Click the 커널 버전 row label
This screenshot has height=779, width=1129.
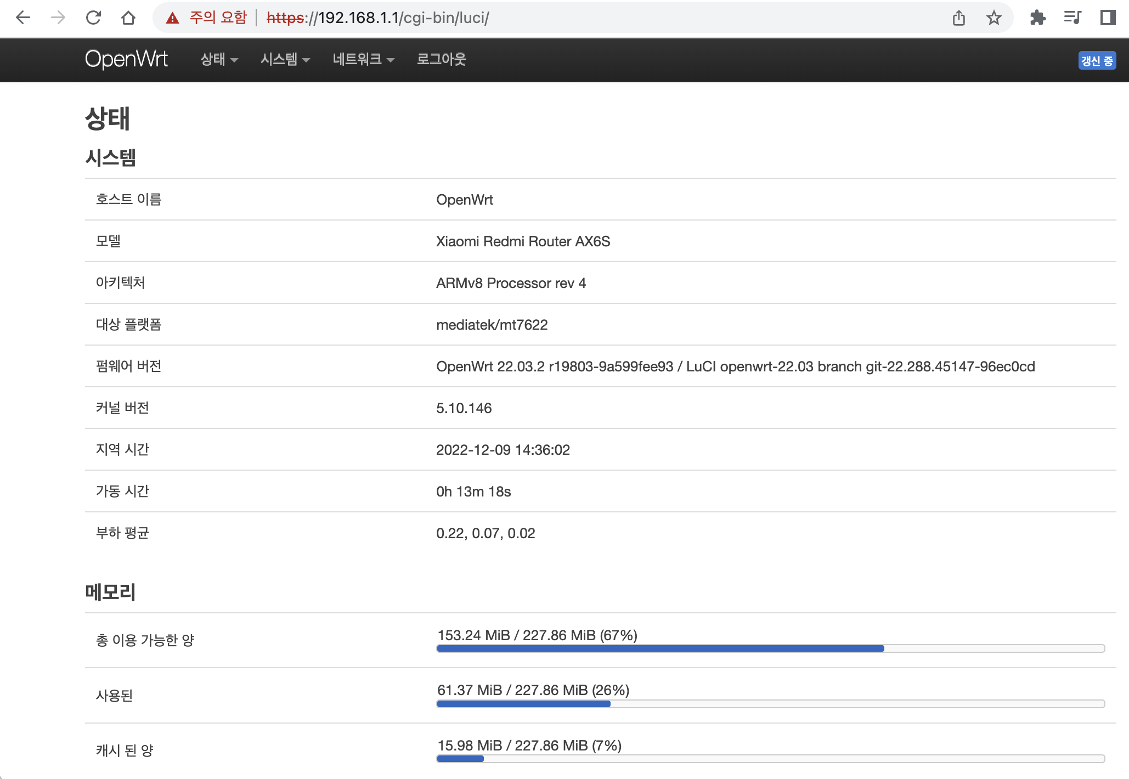[122, 408]
